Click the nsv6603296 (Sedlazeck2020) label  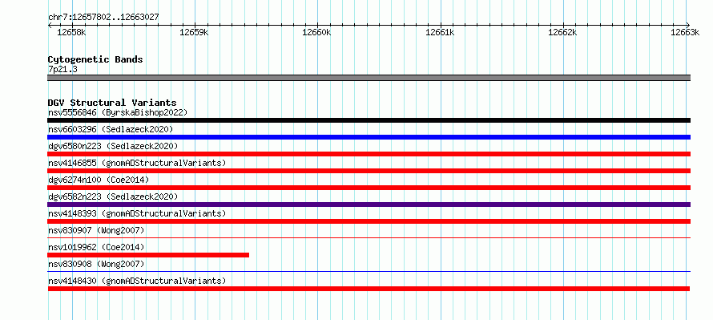click(111, 129)
